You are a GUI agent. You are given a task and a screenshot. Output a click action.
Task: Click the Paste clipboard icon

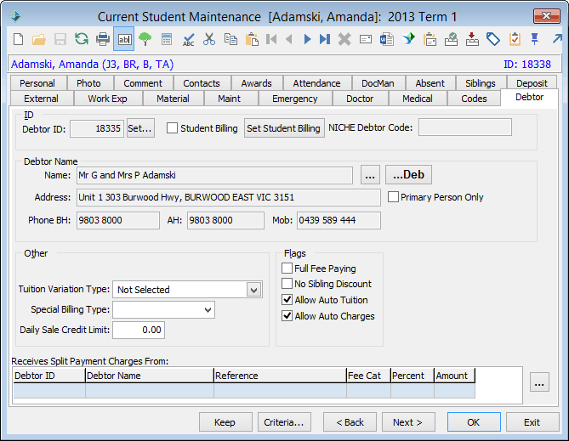pos(252,39)
